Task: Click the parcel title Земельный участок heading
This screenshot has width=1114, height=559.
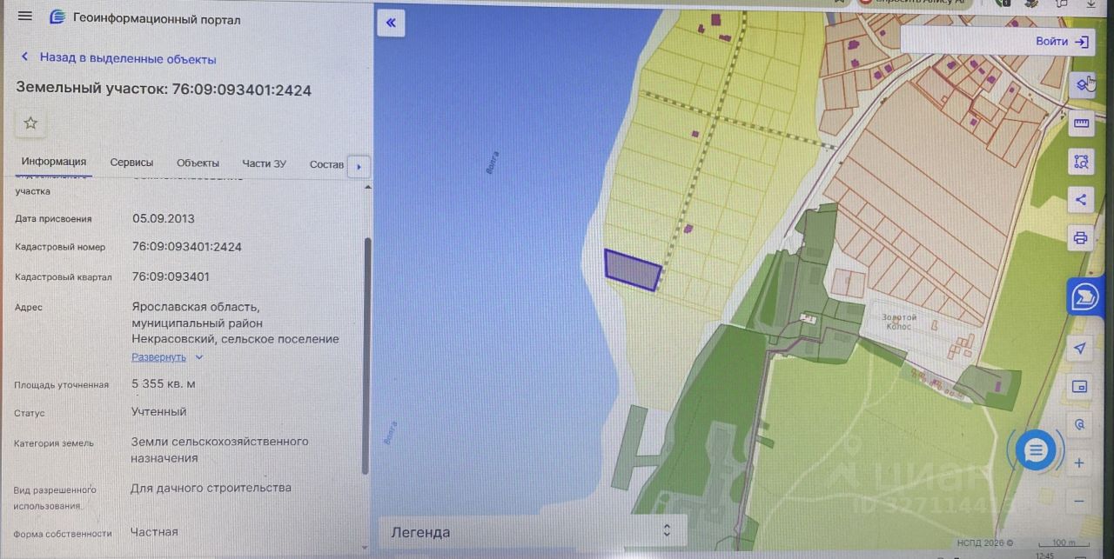Action: coord(164,90)
